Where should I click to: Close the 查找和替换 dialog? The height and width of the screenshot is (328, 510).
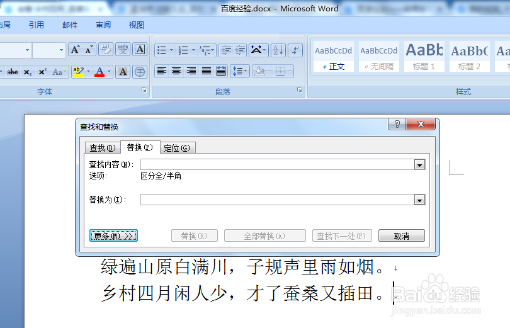(x=421, y=124)
